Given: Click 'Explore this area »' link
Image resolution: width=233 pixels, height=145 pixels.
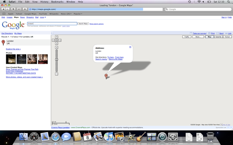Looking at the screenshot, I should 13,49.
